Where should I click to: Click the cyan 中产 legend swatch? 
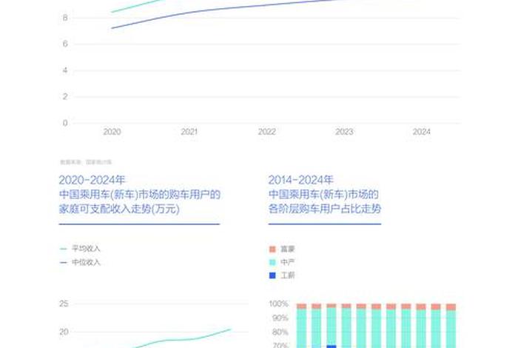272,262
